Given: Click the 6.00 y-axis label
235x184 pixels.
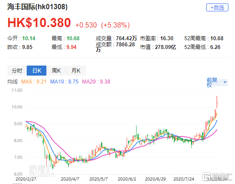Looking at the screenshot, I should 18,174.
